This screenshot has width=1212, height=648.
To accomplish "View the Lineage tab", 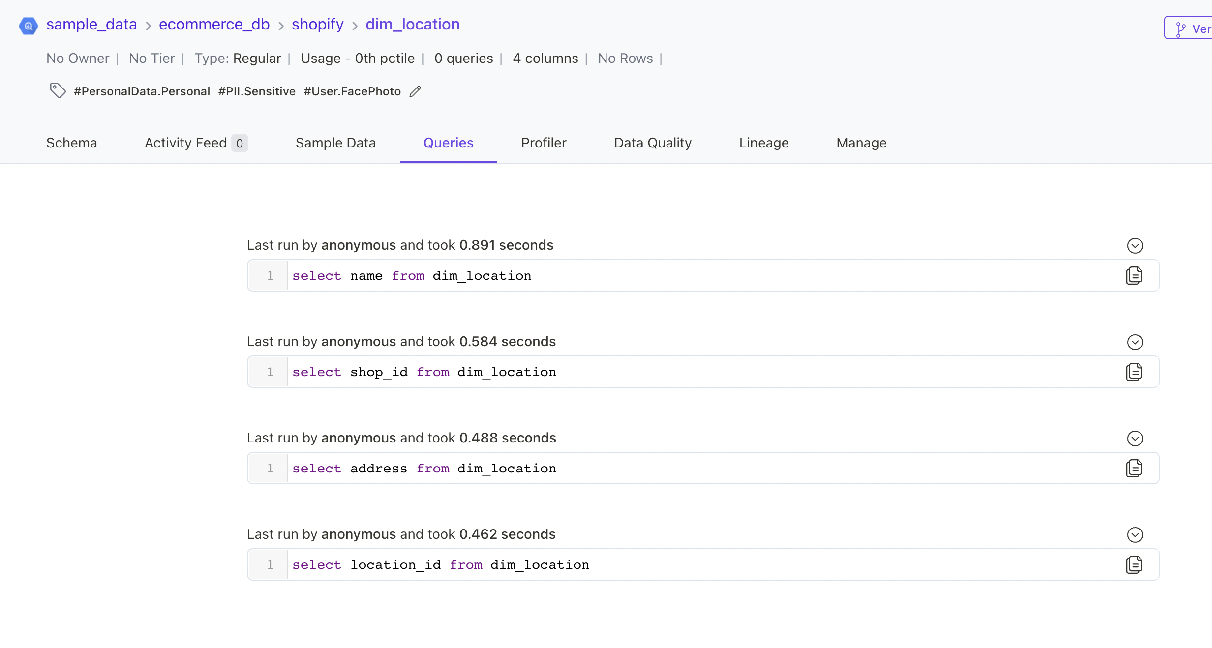I will [763, 143].
